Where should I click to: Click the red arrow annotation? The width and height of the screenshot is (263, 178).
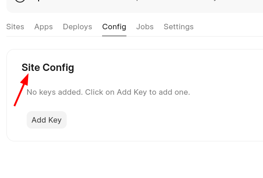point(21,90)
